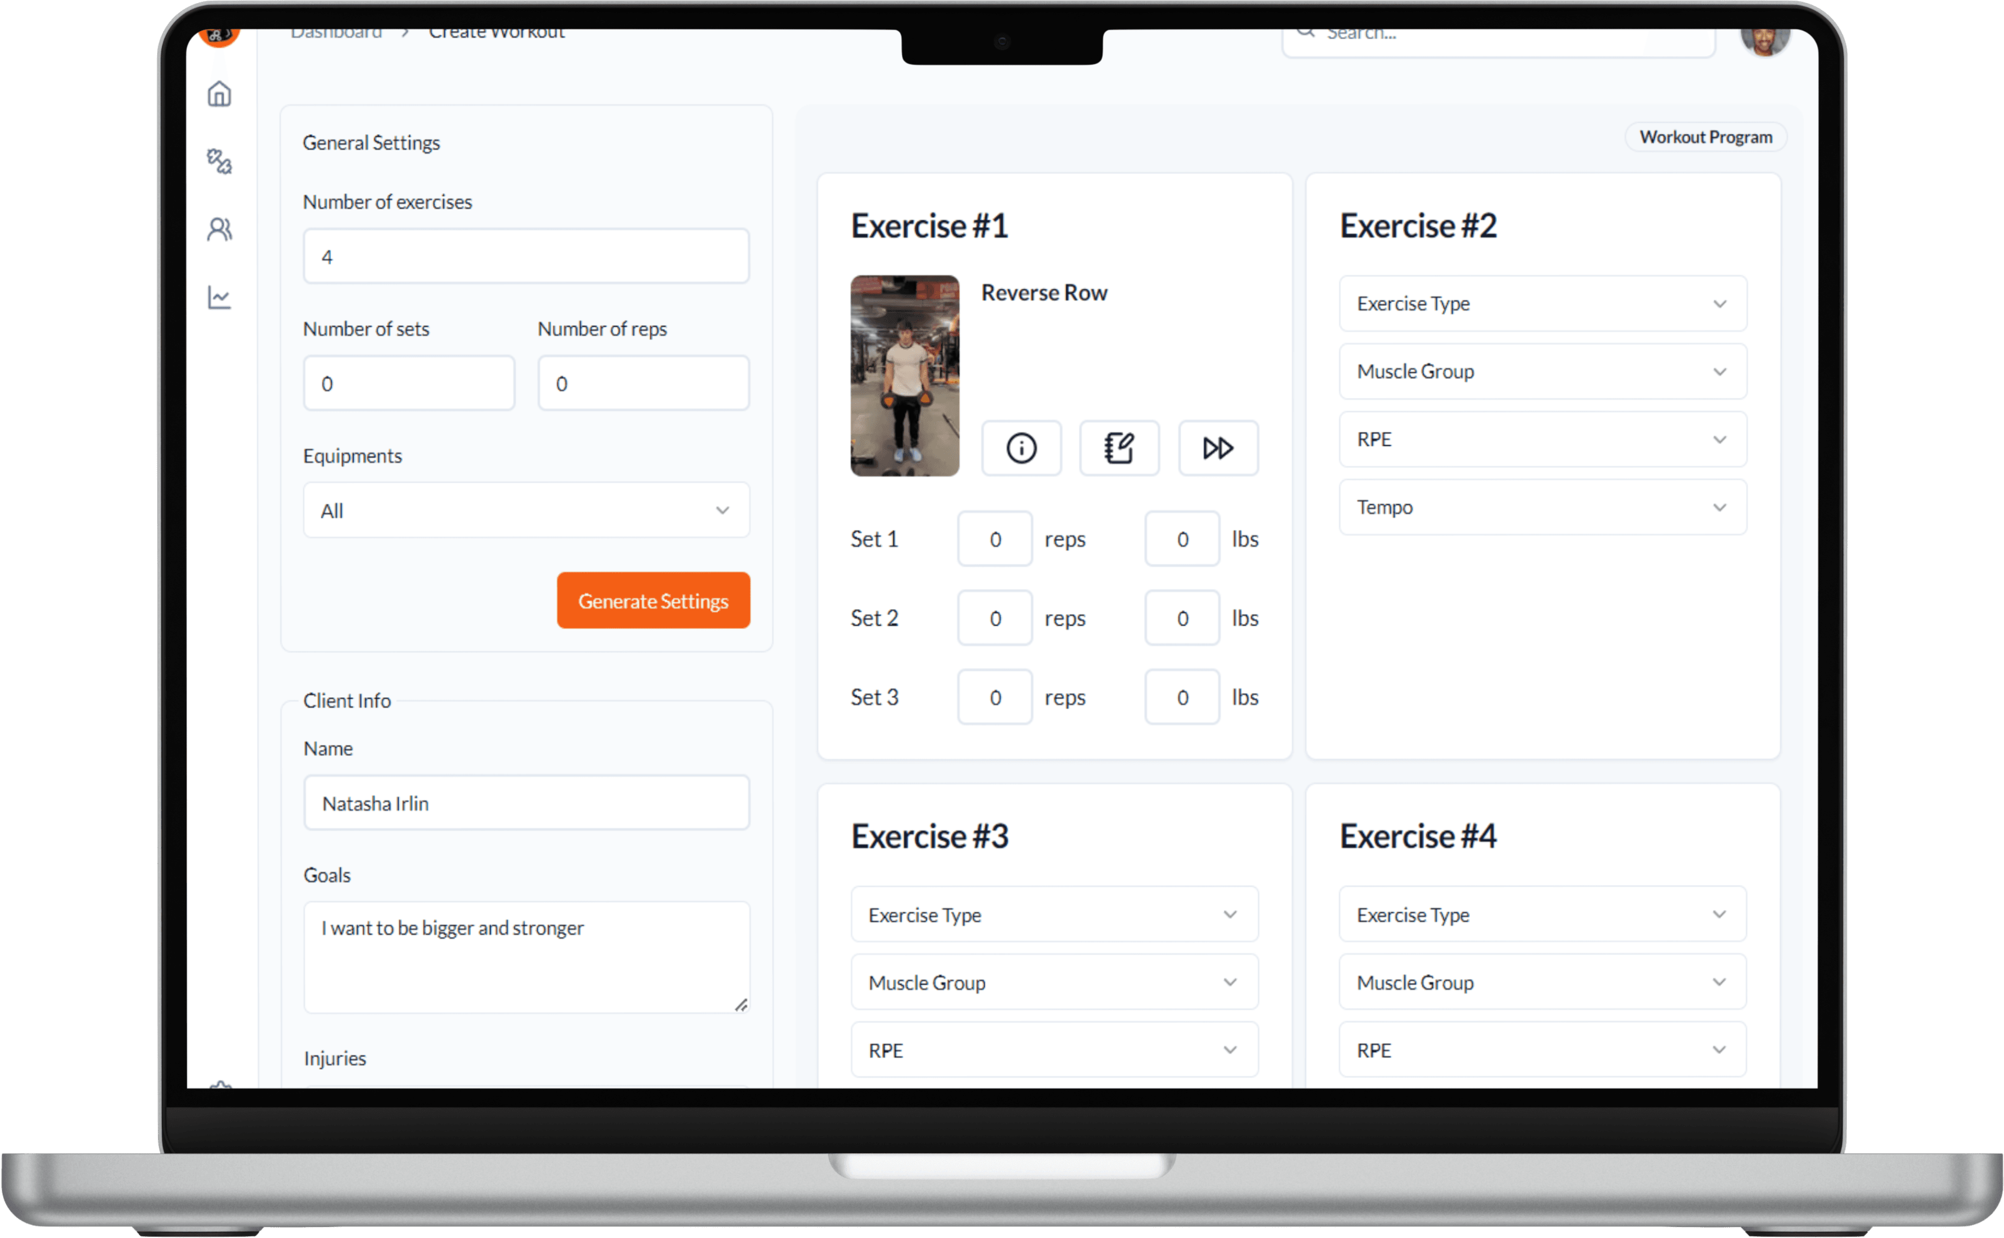Click the analytics/chart icon in sidebar
Image resolution: width=2004 pixels, height=1238 pixels.
pyautogui.click(x=219, y=297)
